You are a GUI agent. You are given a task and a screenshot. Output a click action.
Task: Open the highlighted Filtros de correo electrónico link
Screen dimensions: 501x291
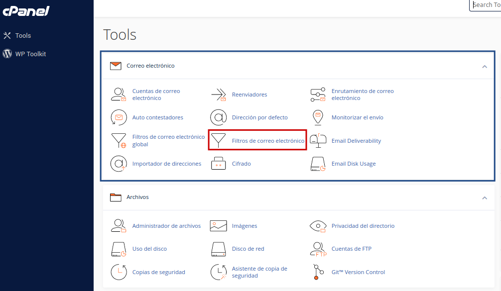(x=267, y=141)
